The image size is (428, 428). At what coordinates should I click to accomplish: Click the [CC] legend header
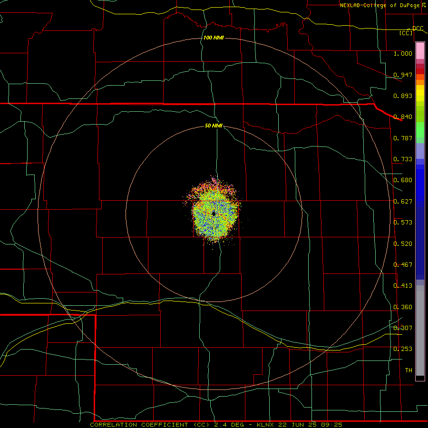[x=406, y=33]
